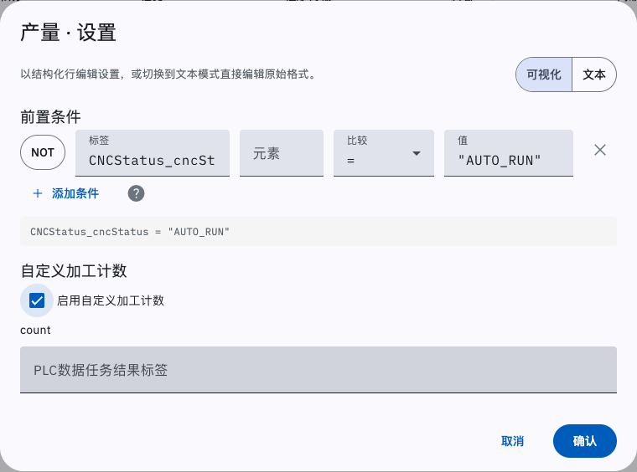Remove the condition row with X icon
The height and width of the screenshot is (472, 637).
(x=600, y=150)
